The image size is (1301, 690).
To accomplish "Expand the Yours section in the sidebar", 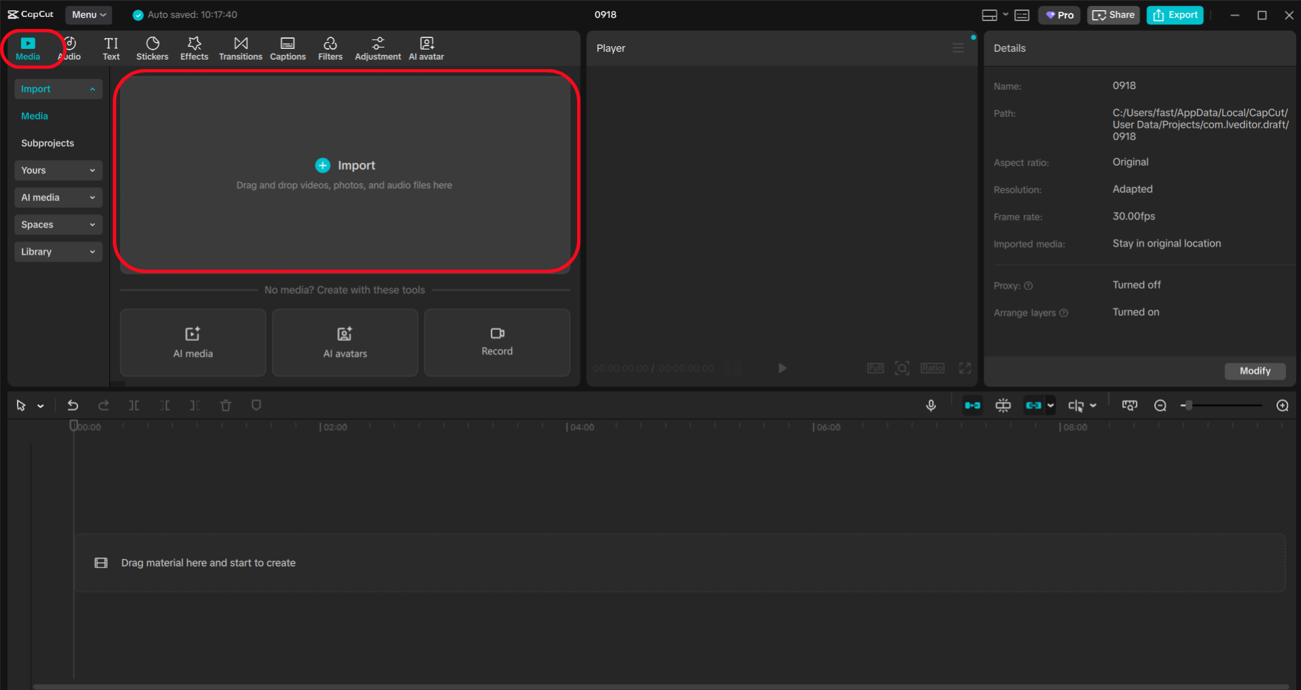I will 58,170.
